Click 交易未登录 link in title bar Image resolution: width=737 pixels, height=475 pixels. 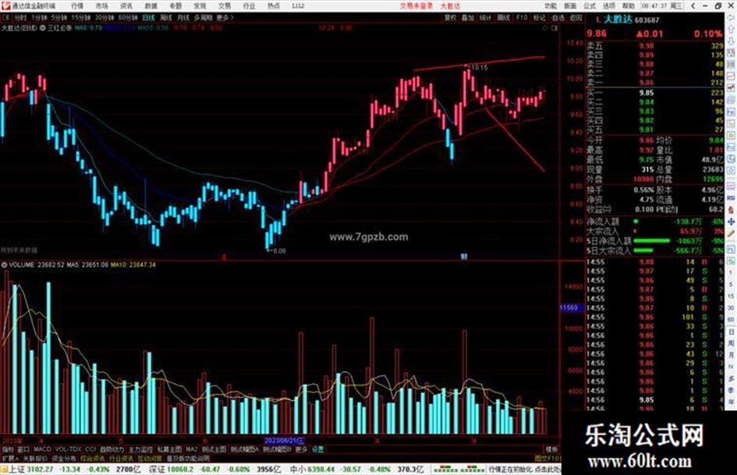(416, 5)
